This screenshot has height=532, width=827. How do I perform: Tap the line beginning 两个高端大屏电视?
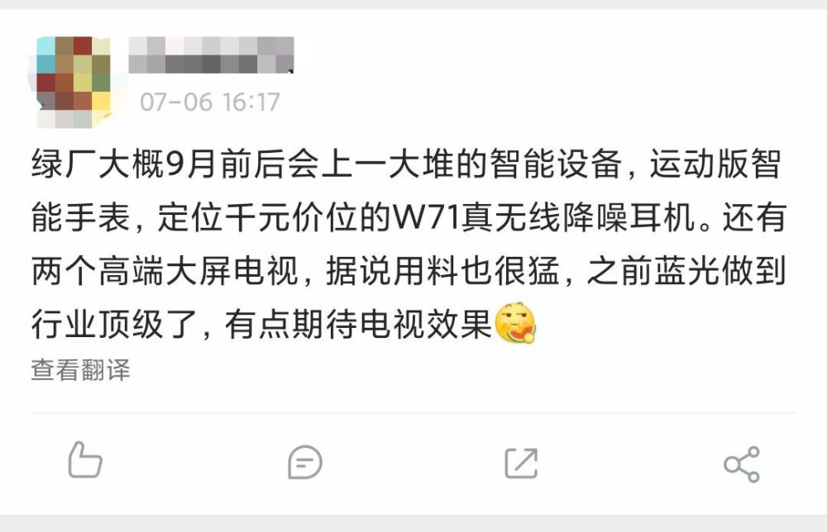pos(409,271)
